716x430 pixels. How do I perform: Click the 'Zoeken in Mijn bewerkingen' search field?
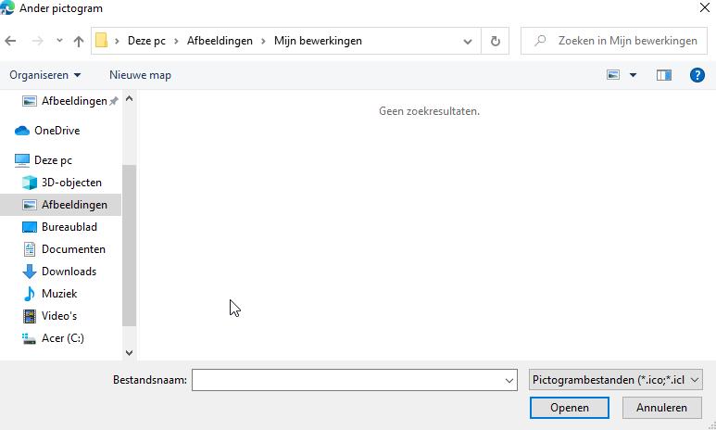(x=614, y=41)
